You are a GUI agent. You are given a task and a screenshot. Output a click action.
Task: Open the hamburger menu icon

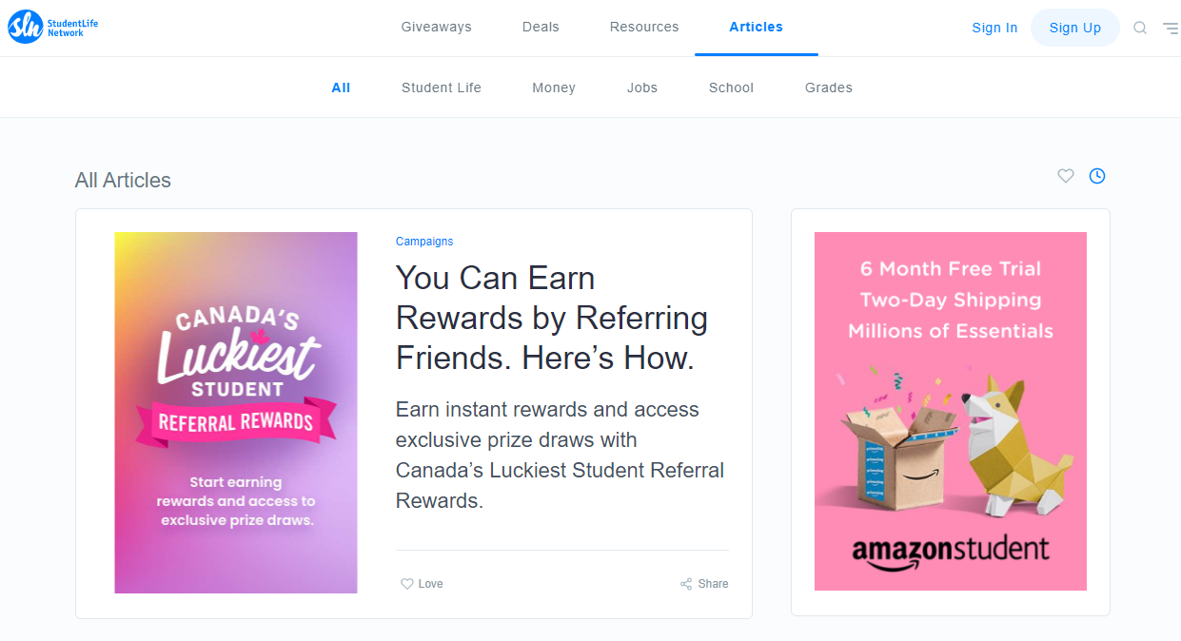point(1171,28)
